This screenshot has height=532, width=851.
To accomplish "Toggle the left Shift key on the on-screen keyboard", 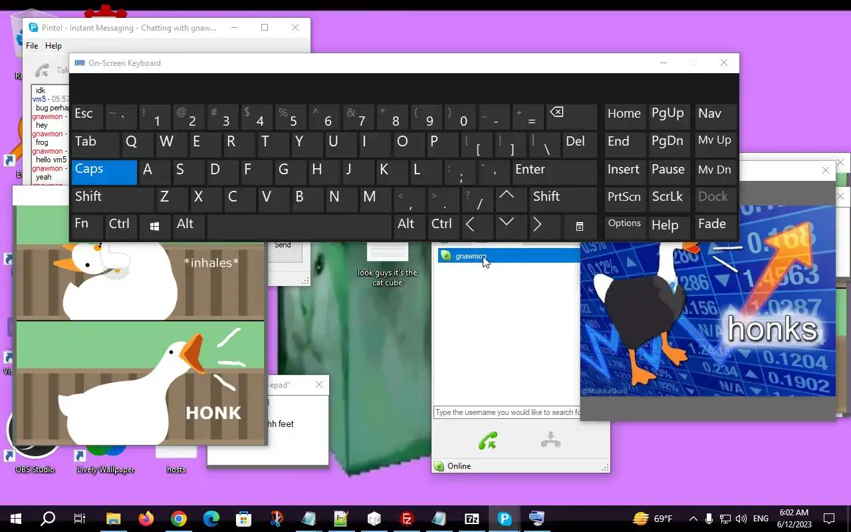I will (112, 199).
